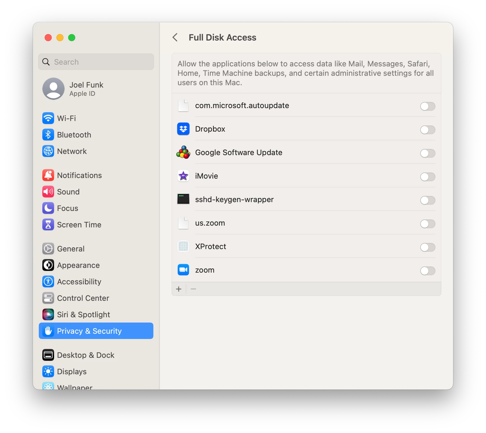The width and height of the screenshot is (486, 433).
Task: Toggle Full Disk Access for iMovie
Action: click(x=428, y=177)
